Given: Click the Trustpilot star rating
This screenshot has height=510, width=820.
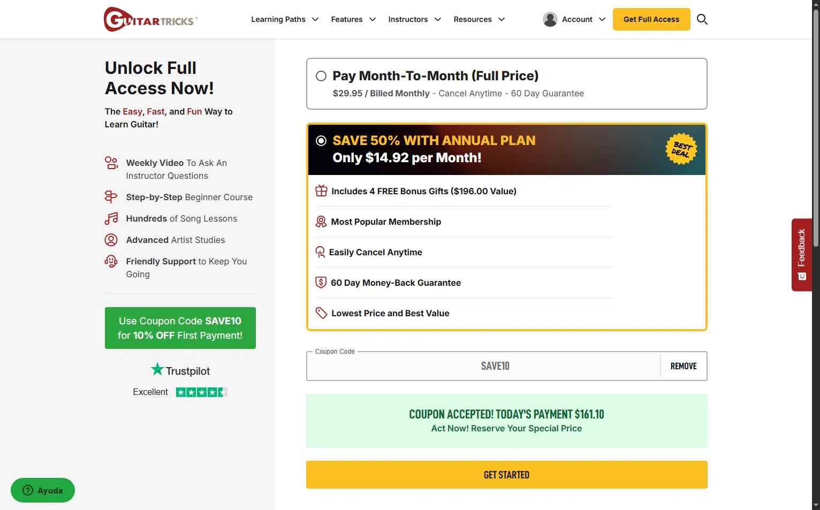Looking at the screenshot, I should [x=202, y=392].
